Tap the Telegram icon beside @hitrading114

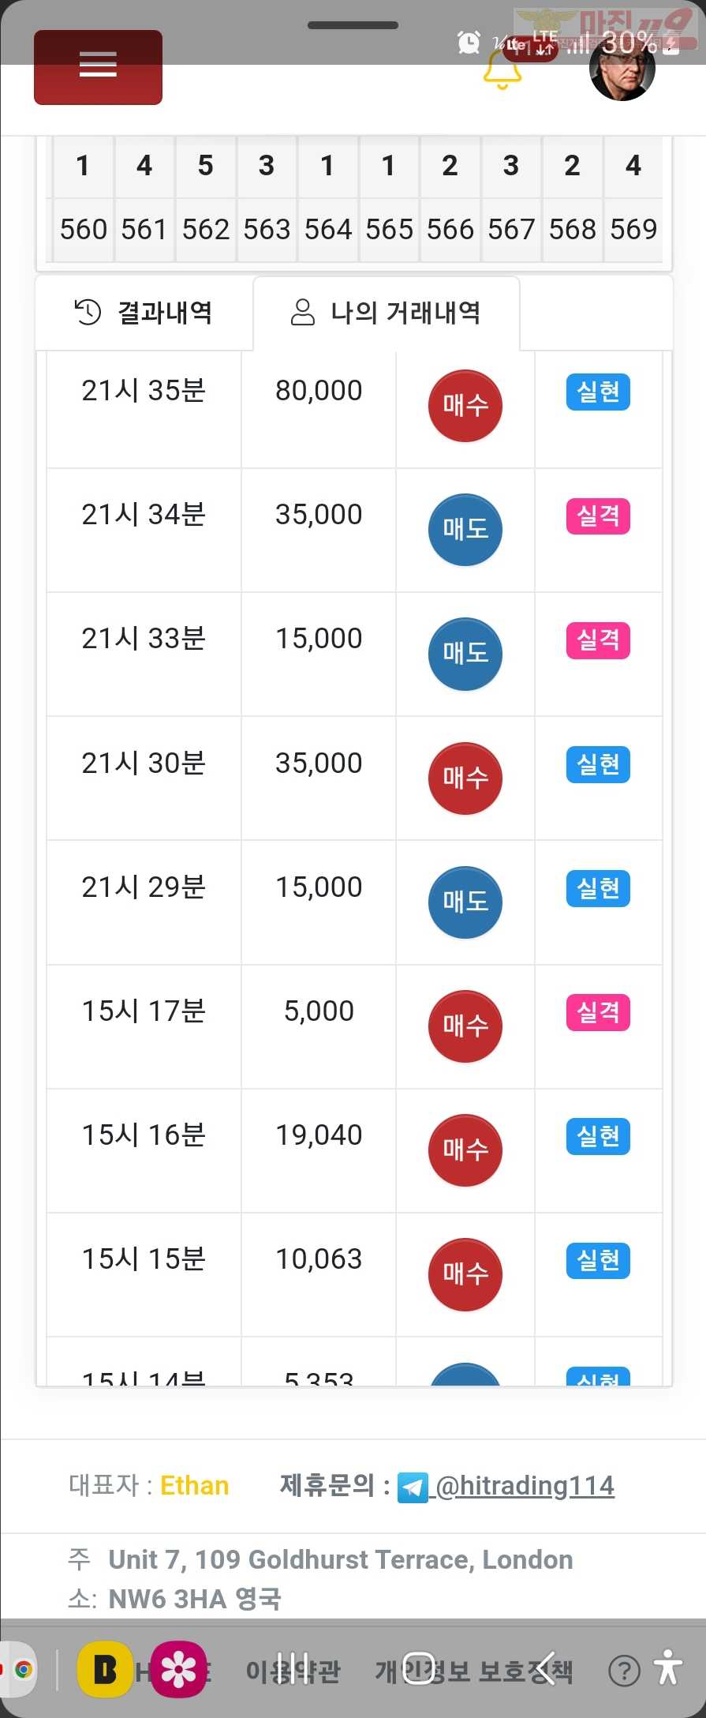coord(413,1487)
